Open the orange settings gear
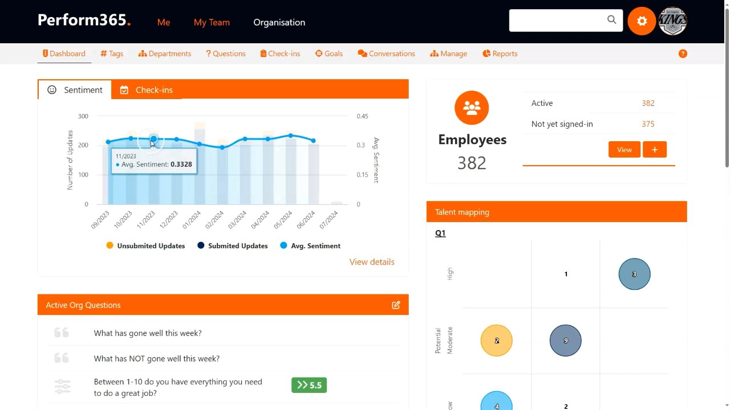Screen dimensions: 730x410 642,21
